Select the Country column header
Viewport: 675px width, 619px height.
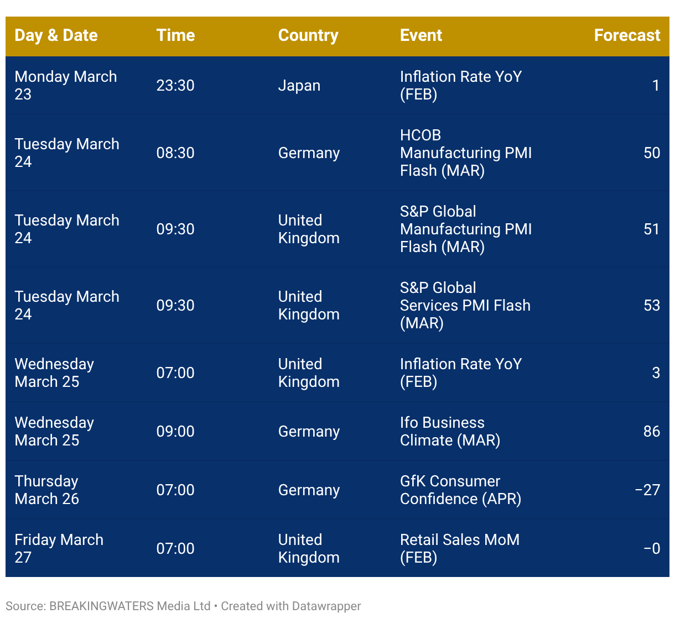tap(308, 35)
